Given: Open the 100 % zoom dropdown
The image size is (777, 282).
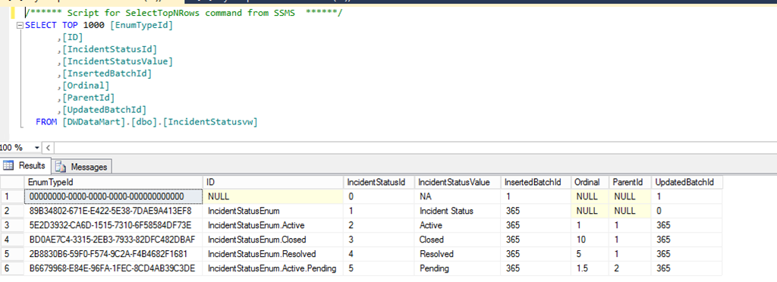Looking at the screenshot, I should [36, 147].
